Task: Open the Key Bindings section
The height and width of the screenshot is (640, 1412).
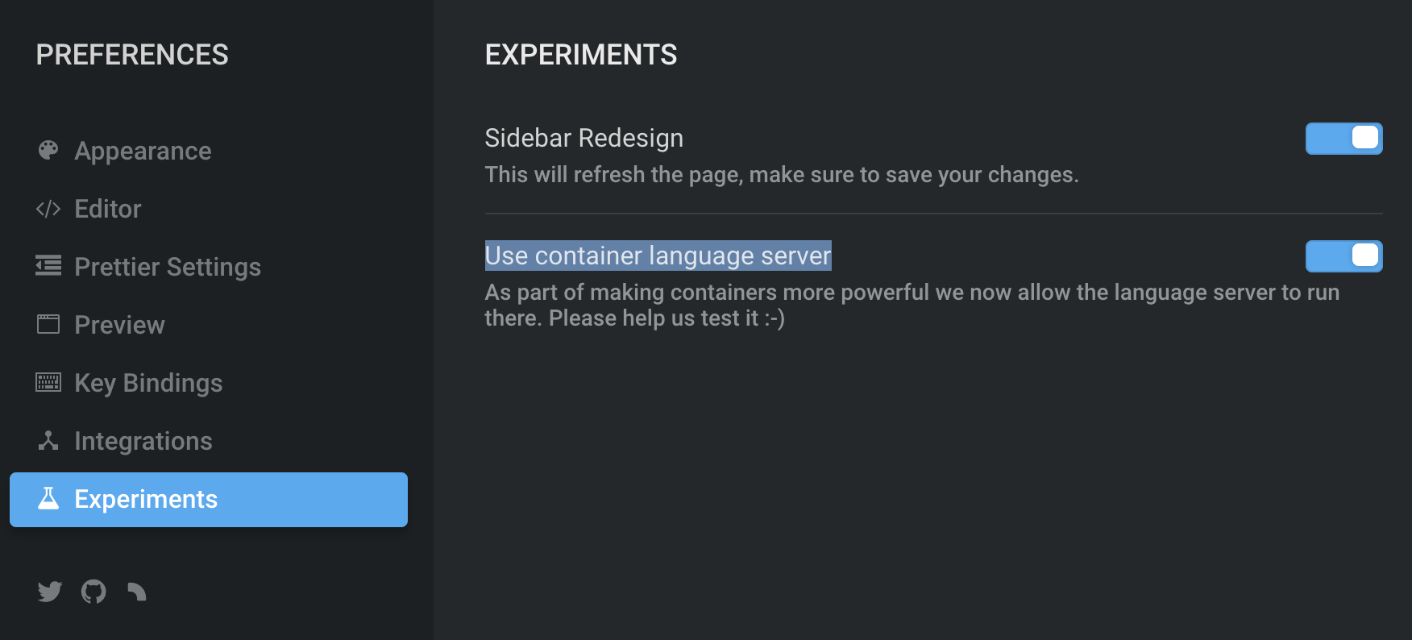Action: coord(148,382)
